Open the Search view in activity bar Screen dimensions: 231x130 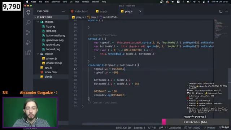(x=28, y=22)
